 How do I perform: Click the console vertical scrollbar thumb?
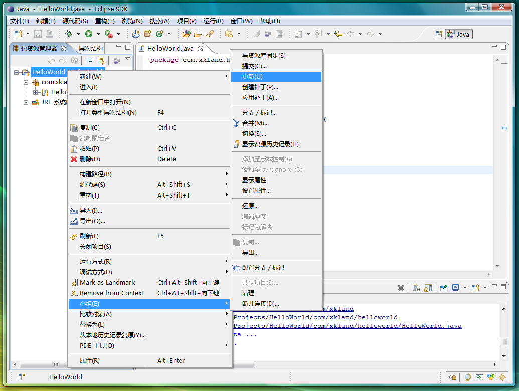click(x=503, y=341)
